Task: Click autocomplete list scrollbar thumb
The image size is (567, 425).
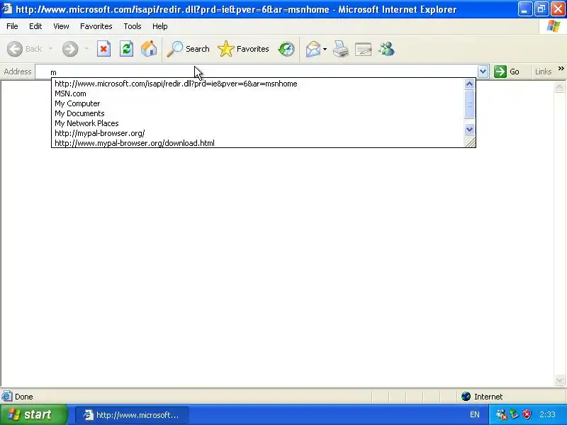Action: coord(469,104)
